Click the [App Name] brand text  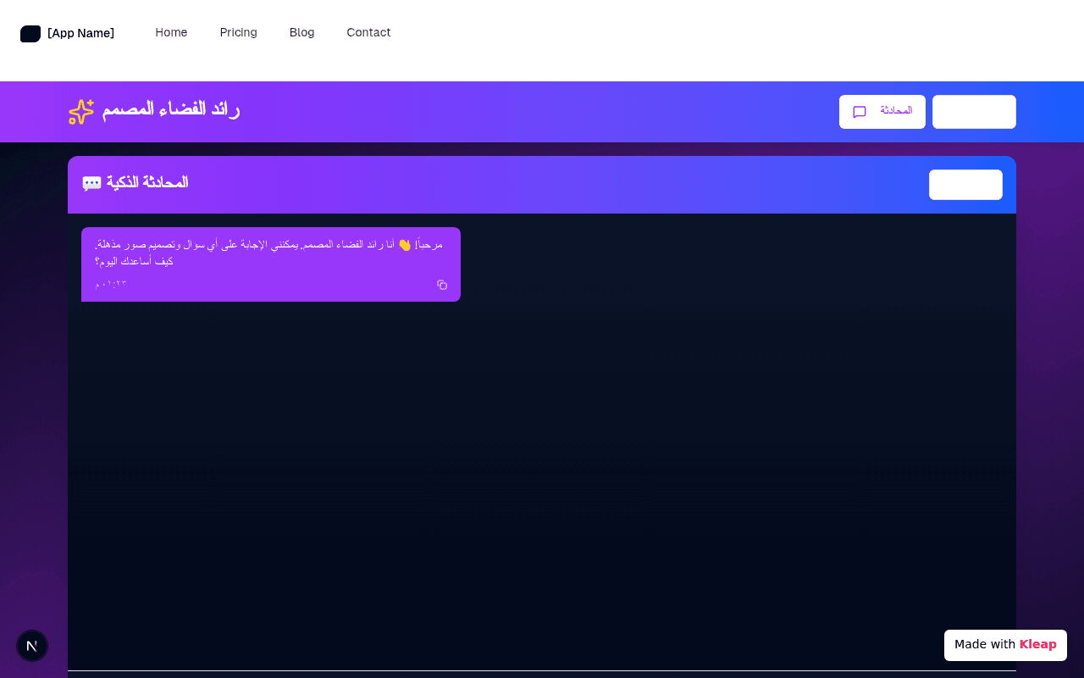click(80, 33)
